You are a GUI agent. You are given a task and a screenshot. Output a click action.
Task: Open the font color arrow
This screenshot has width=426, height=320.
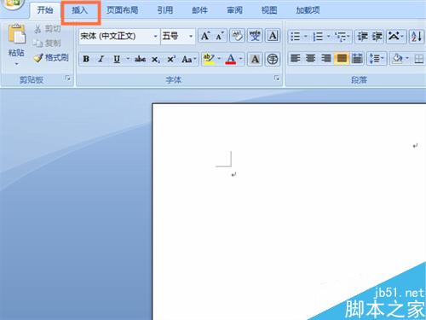tap(240, 59)
